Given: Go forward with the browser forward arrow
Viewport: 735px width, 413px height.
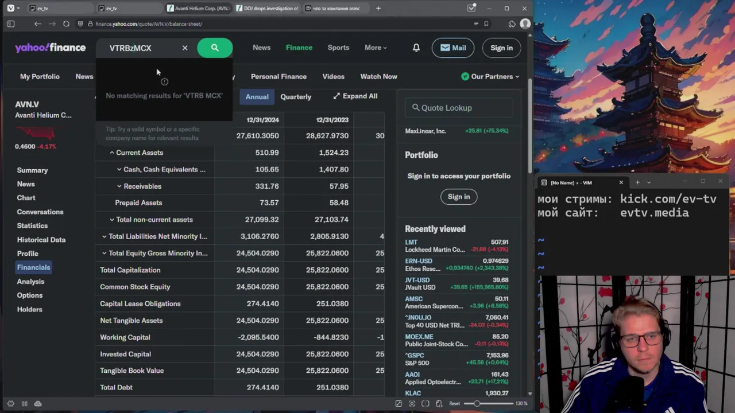Looking at the screenshot, I should coord(52,24).
